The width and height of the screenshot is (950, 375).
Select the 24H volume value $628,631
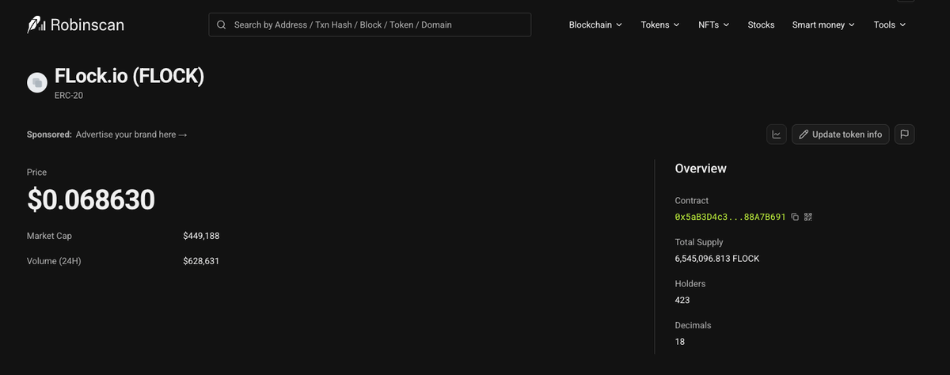(x=201, y=261)
